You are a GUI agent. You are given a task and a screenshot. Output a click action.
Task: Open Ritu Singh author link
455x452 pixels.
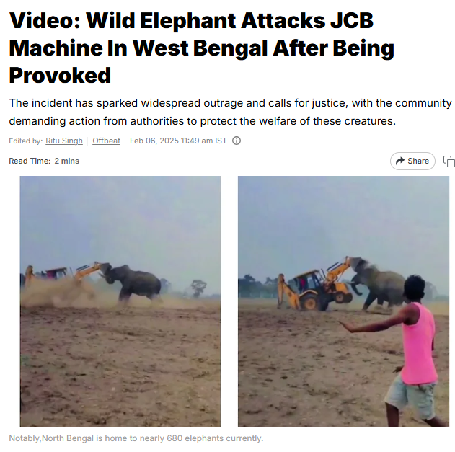(64, 141)
